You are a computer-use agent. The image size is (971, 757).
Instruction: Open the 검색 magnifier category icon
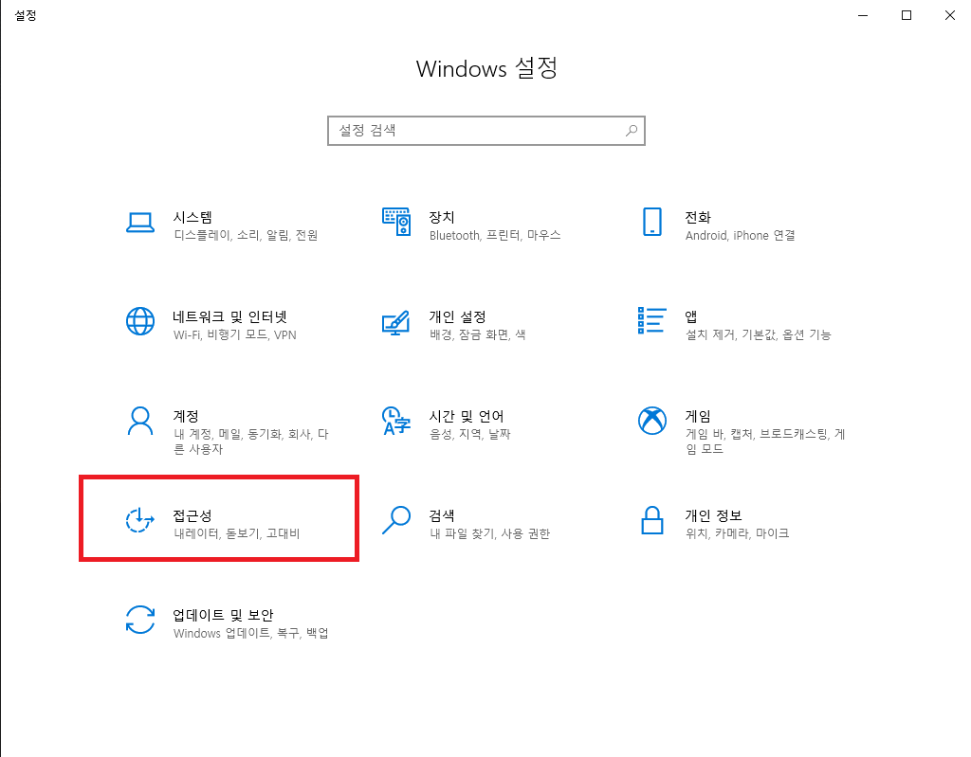396,520
